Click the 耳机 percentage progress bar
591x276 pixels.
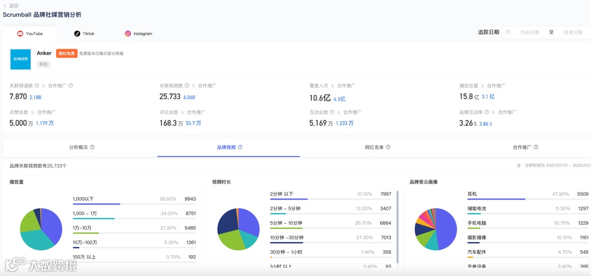pos(528,199)
